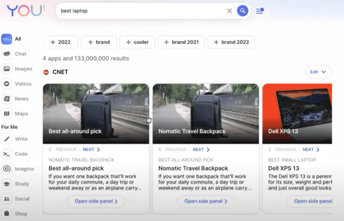Viewport: 344px width, 221px height.
Task: Click the Study graduation cap icon
Action: coord(7,184)
